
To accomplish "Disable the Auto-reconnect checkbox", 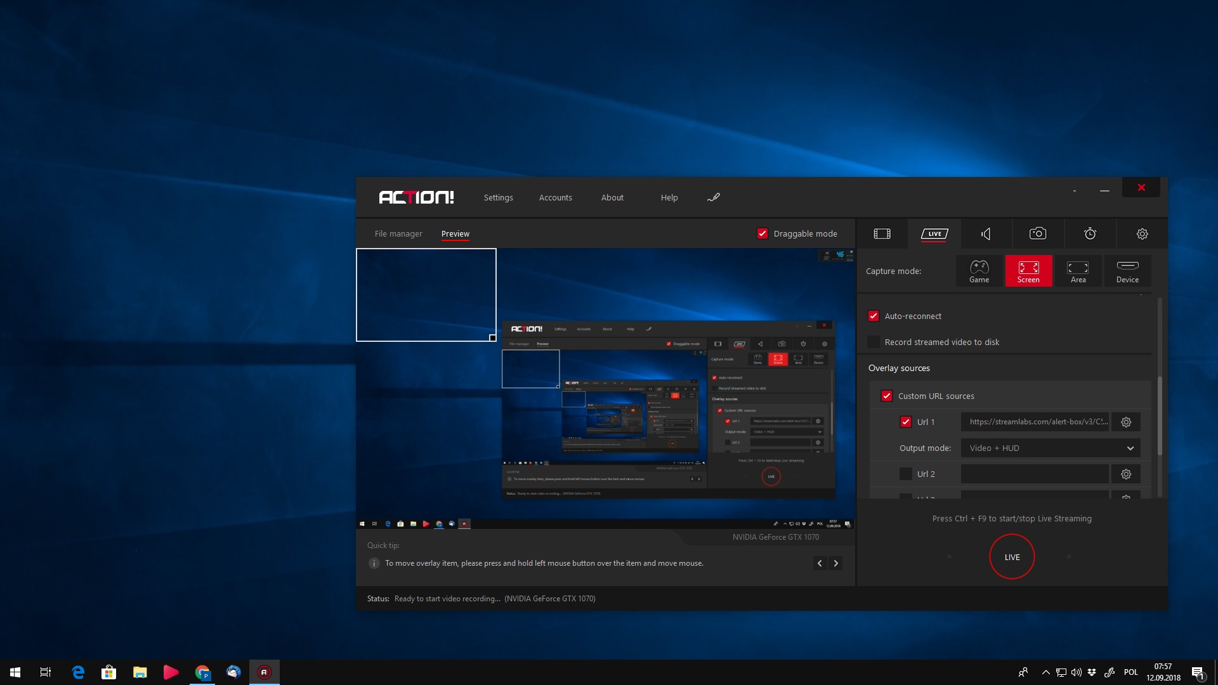I will click(874, 316).
